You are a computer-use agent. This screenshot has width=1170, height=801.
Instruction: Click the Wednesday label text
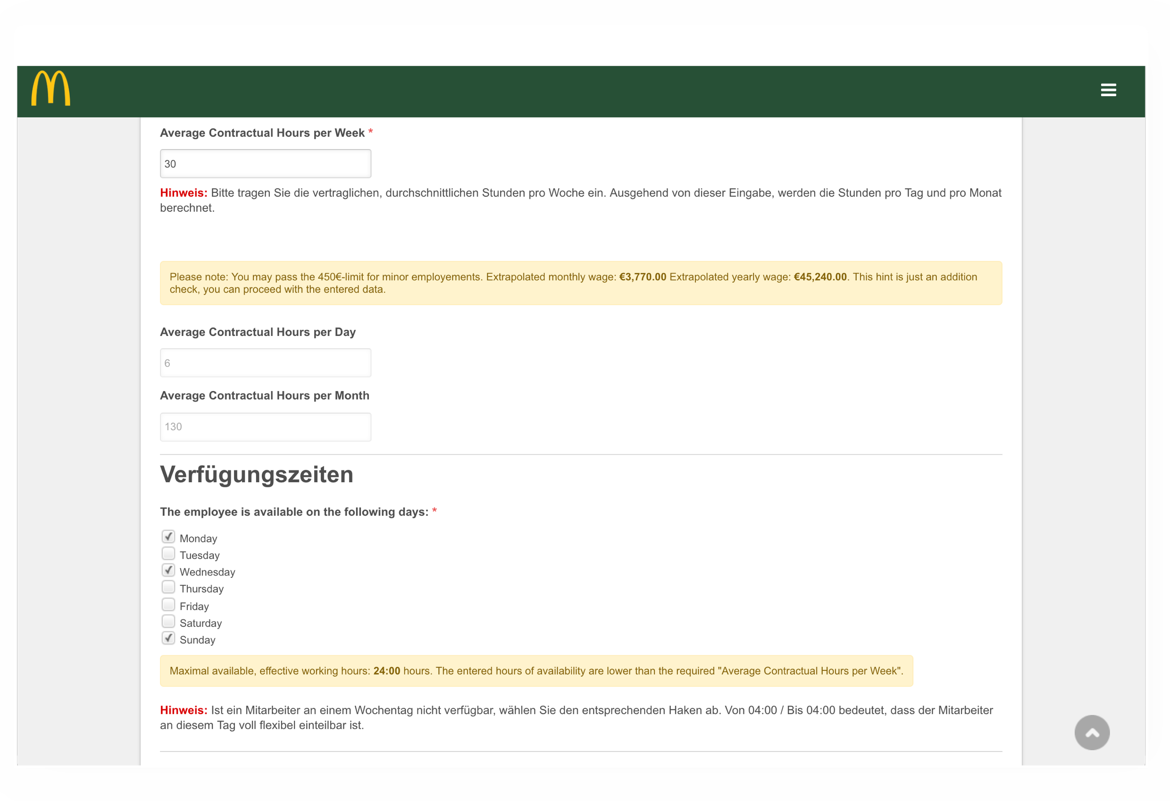(208, 572)
